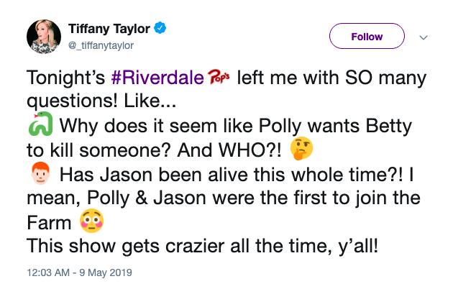
Task: Click the Follow button
Action: click(367, 36)
